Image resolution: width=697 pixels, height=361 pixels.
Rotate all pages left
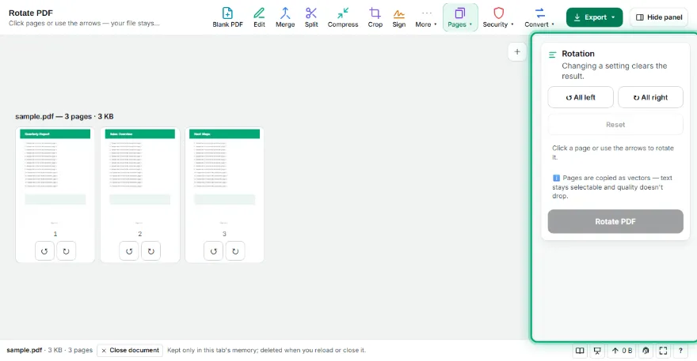(x=581, y=97)
